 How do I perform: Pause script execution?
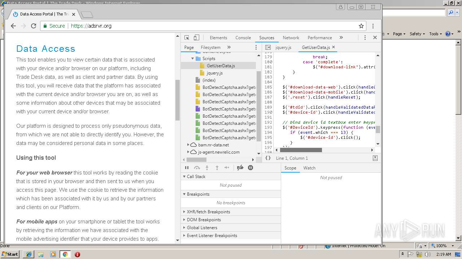pyautogui.click(x=187, y=168)
